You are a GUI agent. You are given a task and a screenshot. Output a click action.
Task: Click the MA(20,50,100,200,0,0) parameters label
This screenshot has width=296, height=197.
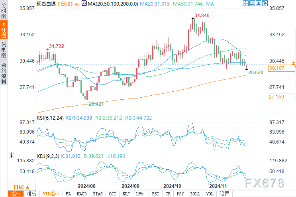point(113,4)
